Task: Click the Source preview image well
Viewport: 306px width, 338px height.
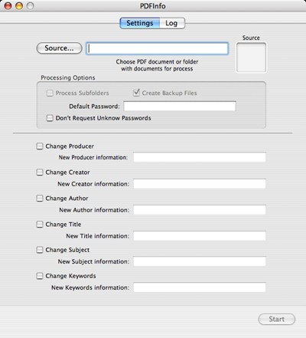Action: coord(251,57)
